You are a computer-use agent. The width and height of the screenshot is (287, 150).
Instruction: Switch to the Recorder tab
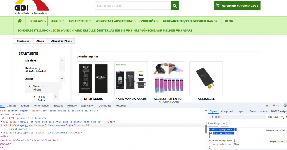click(x=121, y=105)
